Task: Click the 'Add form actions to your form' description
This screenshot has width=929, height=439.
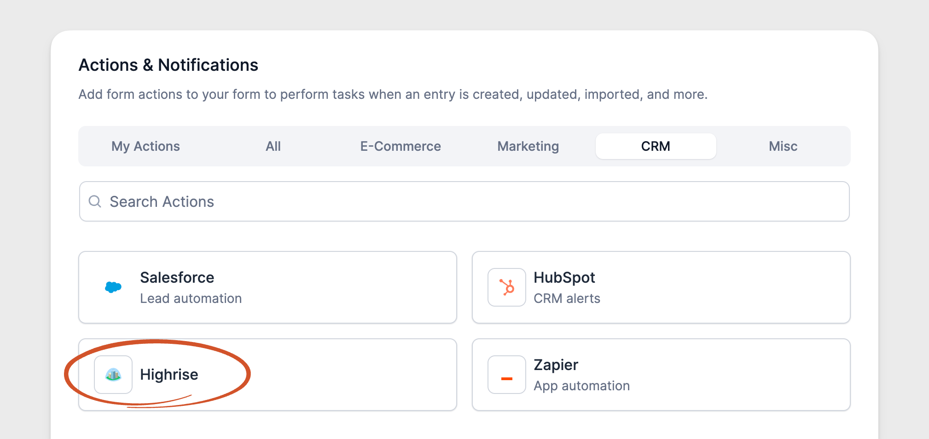Action: coord(393,94)
